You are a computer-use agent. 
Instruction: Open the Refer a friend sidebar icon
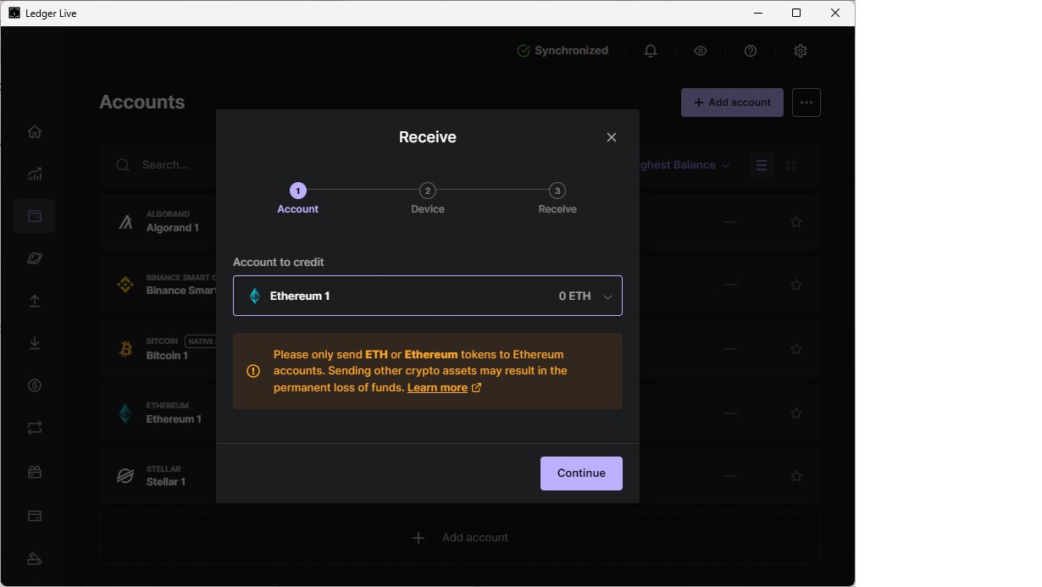[35, 472]
